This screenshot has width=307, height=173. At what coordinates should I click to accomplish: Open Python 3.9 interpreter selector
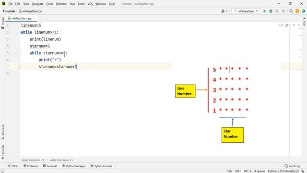(x=283, y=171)
